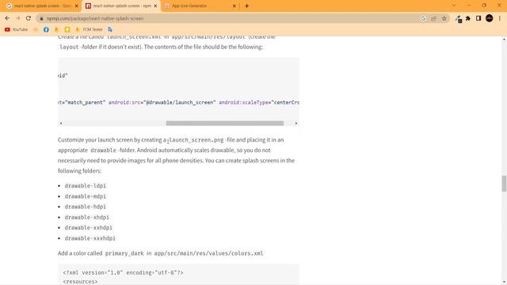Open the faded folder bookmark after YouTube

point(36,29)
